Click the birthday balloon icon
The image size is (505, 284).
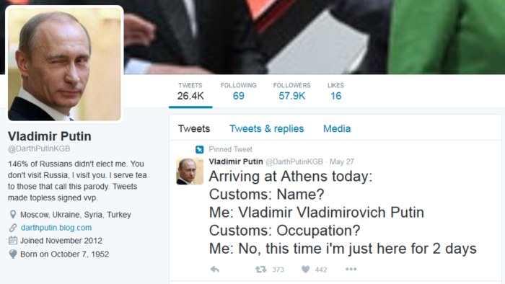pos(13,254)
